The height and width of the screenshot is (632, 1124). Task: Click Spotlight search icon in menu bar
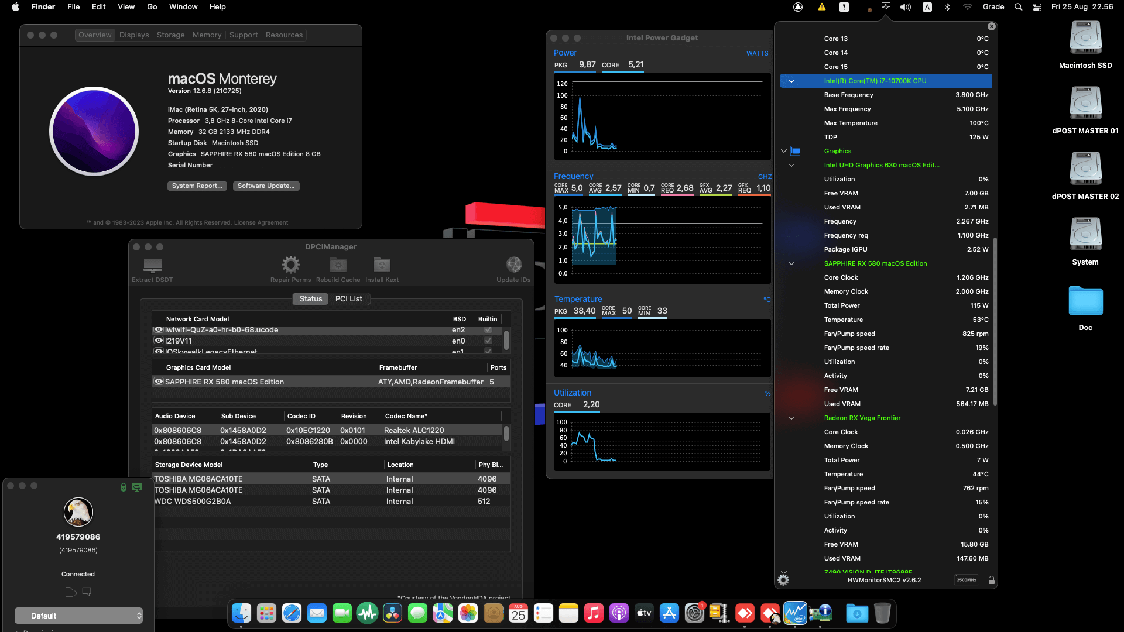click(1018, 7)
